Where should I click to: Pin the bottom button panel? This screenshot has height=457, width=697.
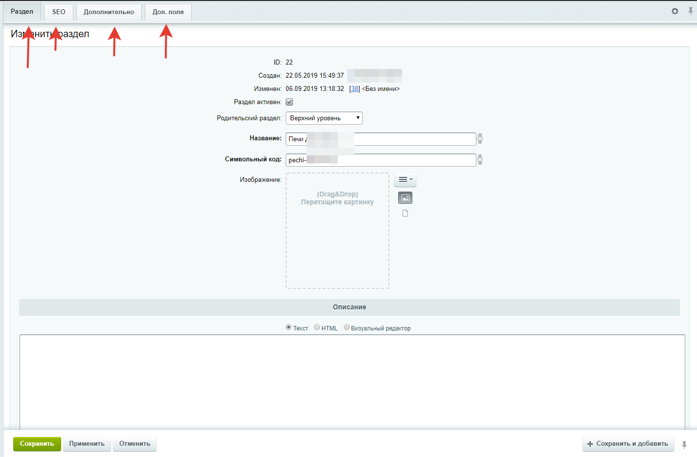684,445
